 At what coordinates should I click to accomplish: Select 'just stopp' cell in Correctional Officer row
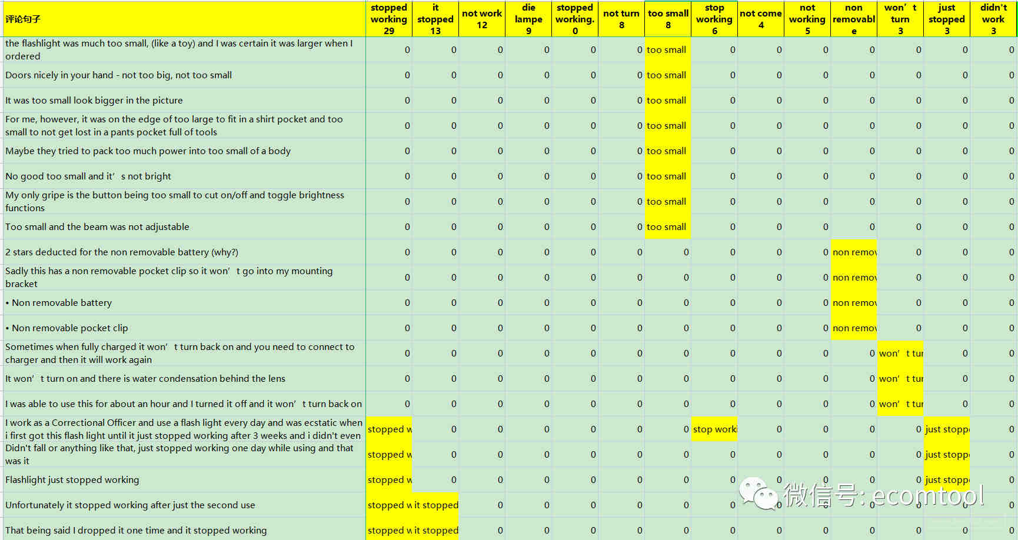pyautogui.click(x=947, y=429)
